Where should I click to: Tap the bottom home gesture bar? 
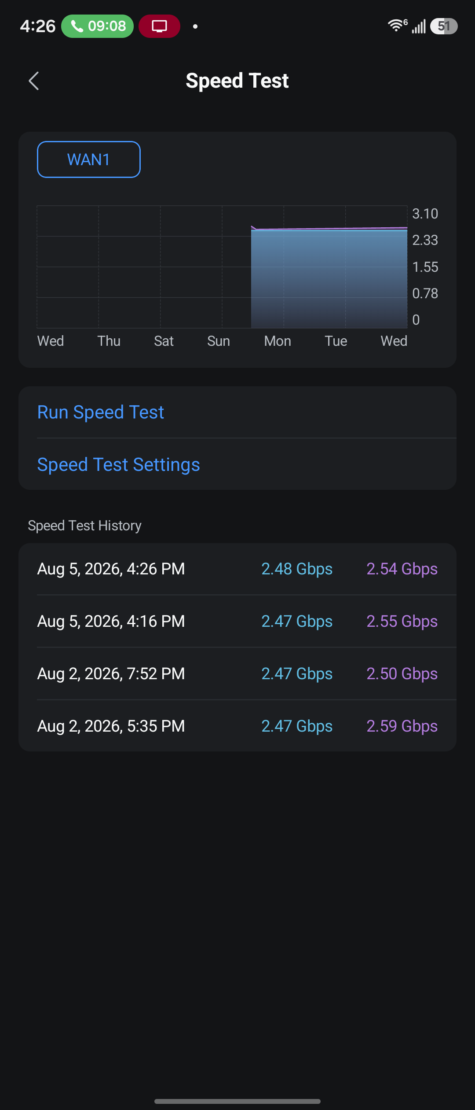[237, 1101]
